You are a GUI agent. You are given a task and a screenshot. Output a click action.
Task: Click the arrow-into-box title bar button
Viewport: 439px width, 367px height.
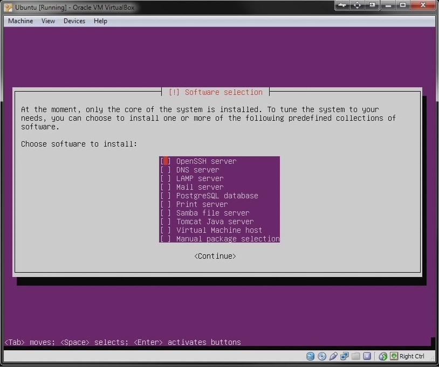click(x=372, y=5)
